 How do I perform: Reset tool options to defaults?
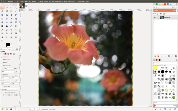pyautogui.click(x=15, y=109)
